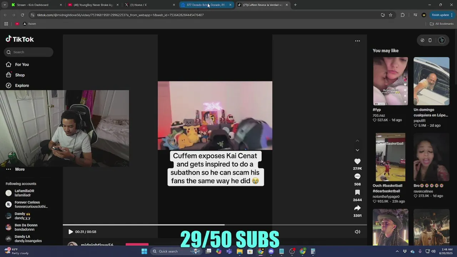Open the Calculator from the taskbar
The image size is (457, 257).
(313, 251)
